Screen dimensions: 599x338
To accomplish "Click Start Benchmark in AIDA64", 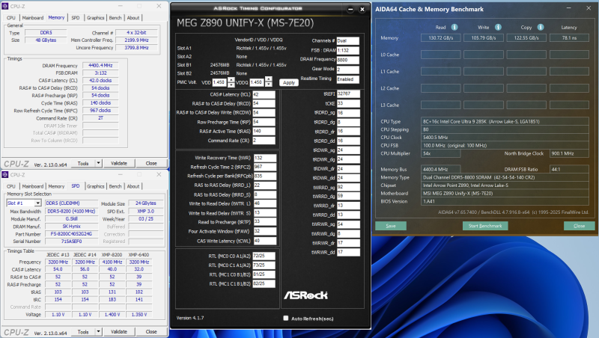I will point(485,226).
